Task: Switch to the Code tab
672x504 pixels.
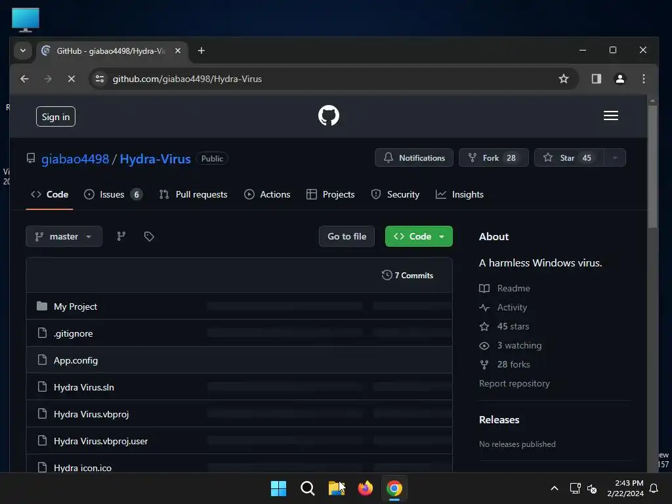Action: tap(50, 194)
